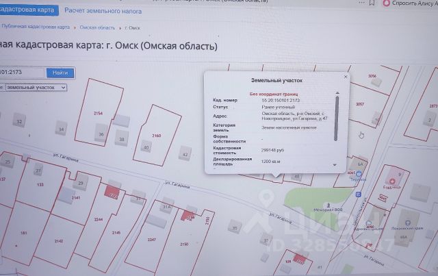Image resolution: width=438 pixels, height=276 pixels.
Task: Click the Найти search button
Action: 60,73
